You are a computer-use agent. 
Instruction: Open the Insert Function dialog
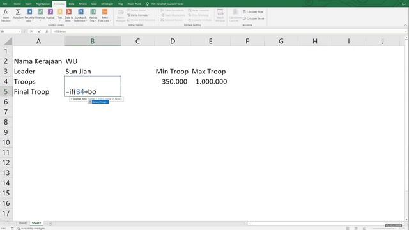[x=6, y=15]
